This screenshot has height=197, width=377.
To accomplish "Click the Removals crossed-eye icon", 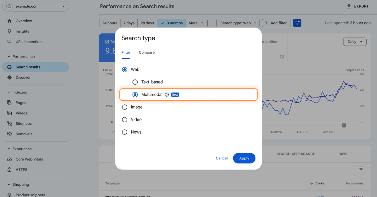I will click(9, 134).
